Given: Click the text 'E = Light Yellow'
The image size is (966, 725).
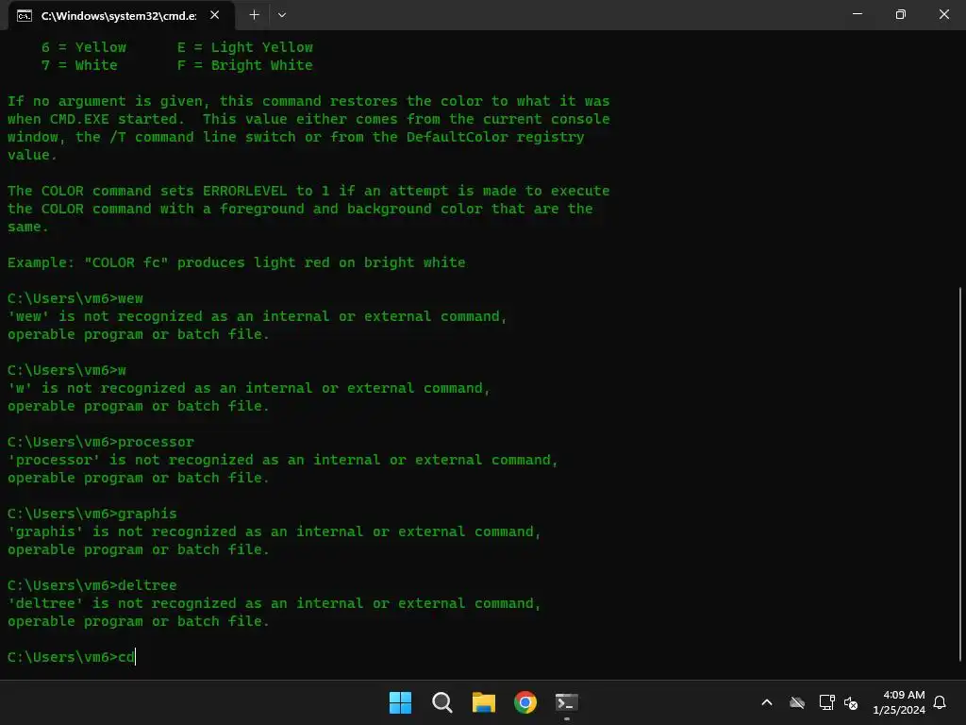Looking at the screenshot, I should 244,47.
